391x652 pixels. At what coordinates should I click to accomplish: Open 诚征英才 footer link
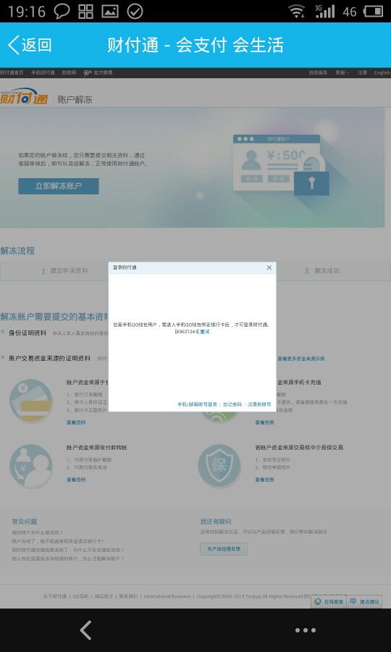tap(104, 596)
